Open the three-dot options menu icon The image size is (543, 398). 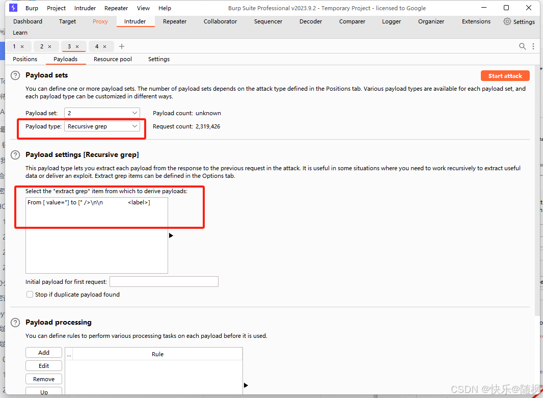point(533,46)
